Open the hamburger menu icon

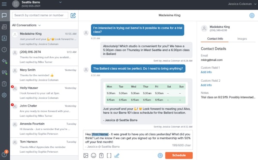[4, 4]
